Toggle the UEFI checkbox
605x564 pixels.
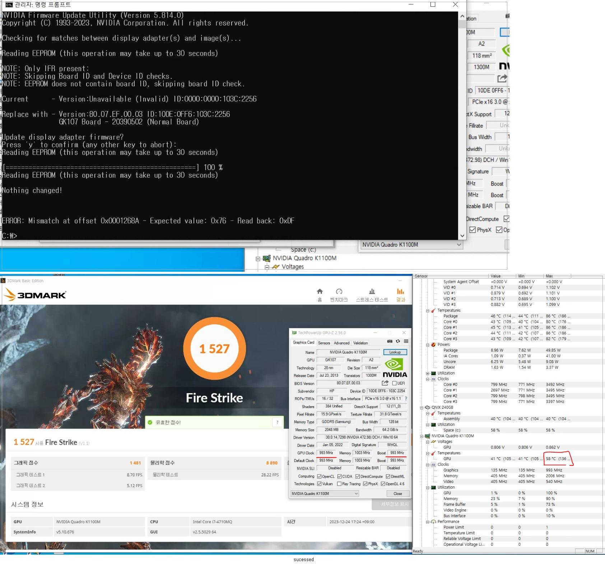[x=394, y=383]
